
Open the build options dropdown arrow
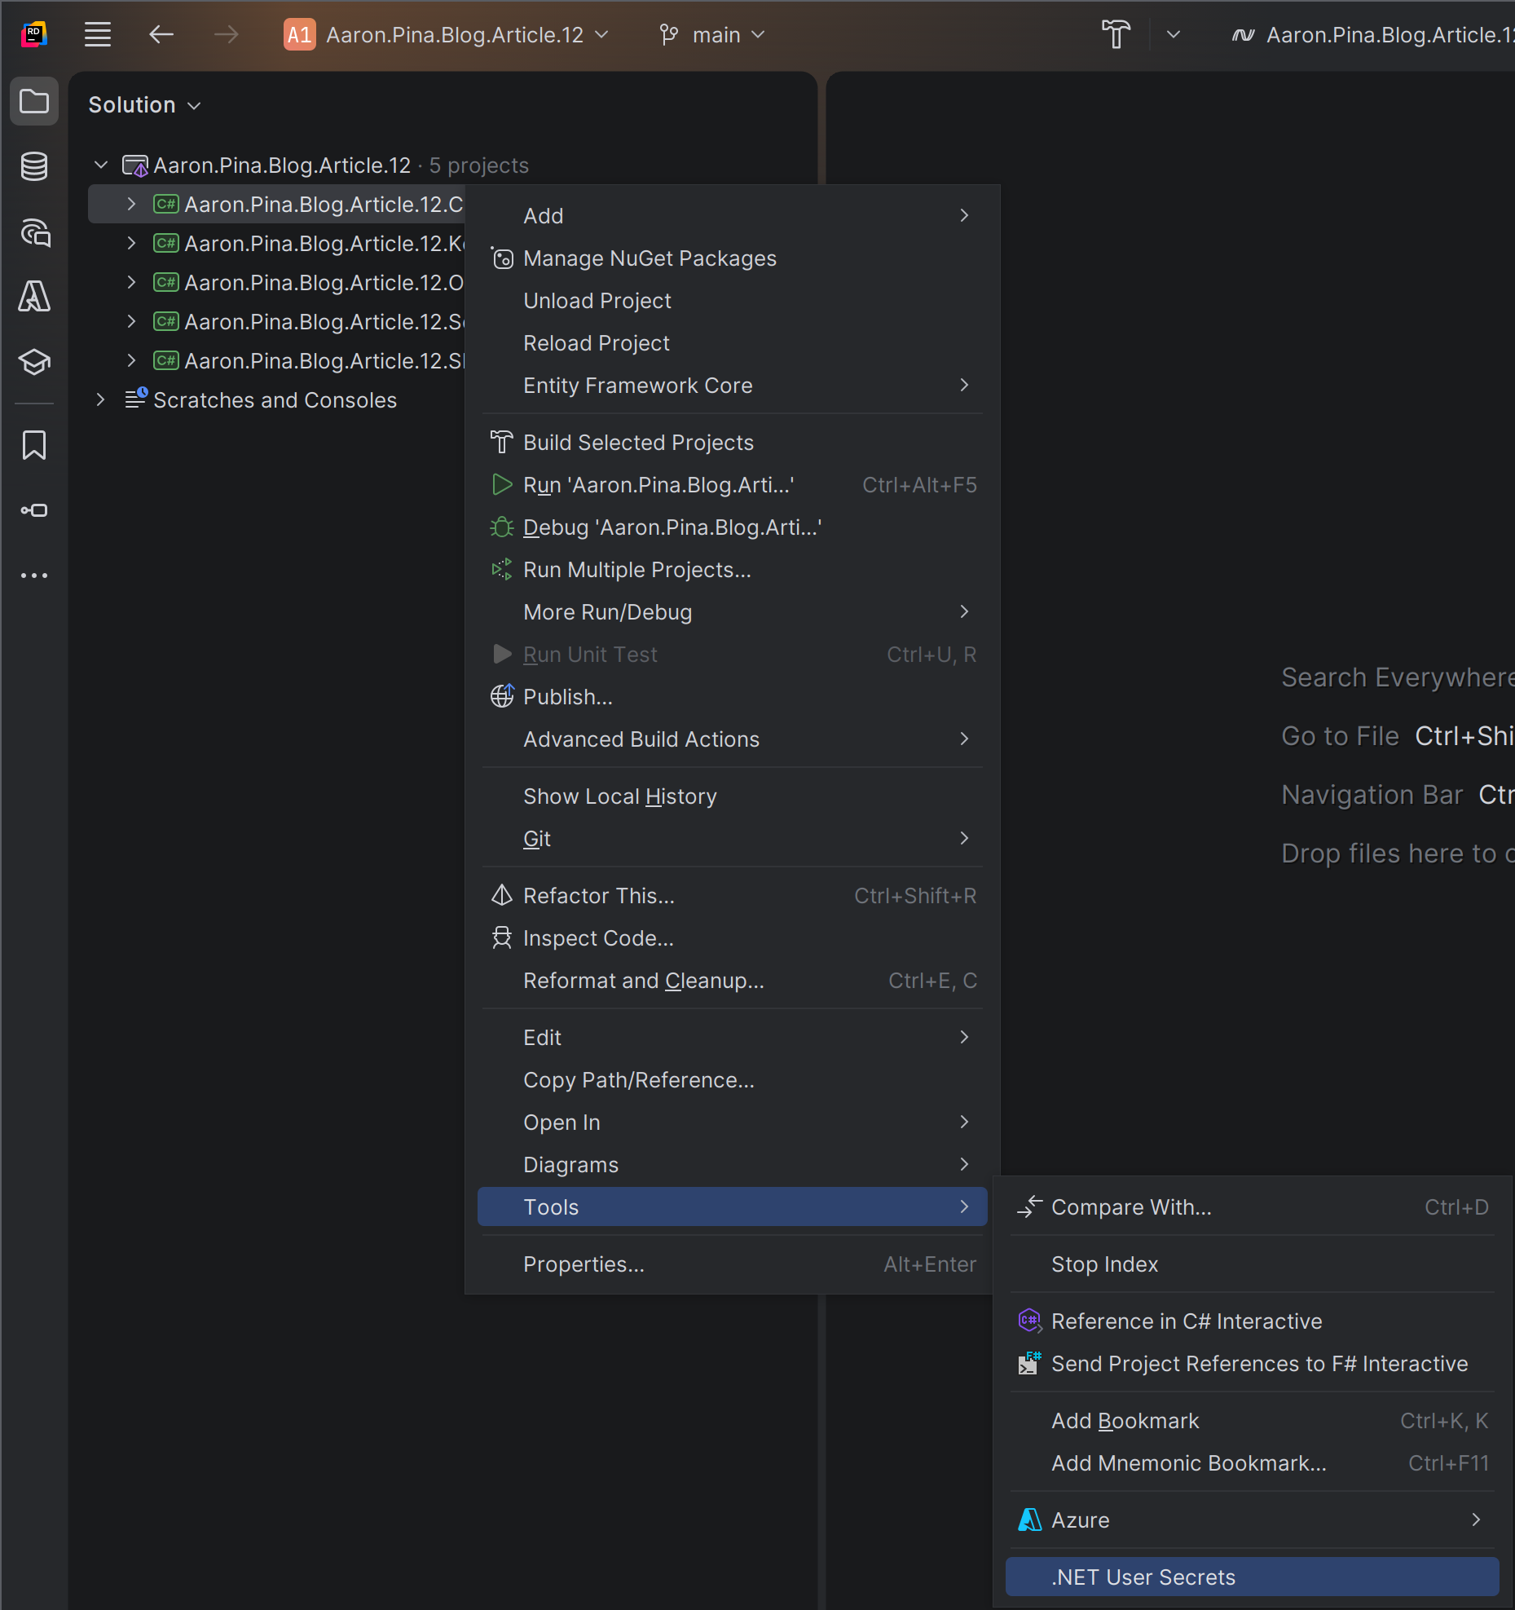click(1173, 34)
